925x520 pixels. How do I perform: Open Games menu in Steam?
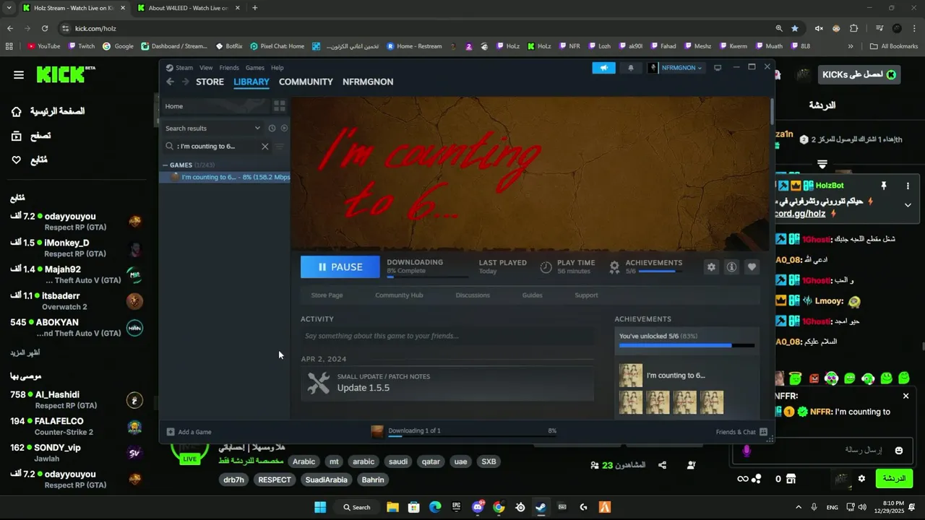pos(255,68)
